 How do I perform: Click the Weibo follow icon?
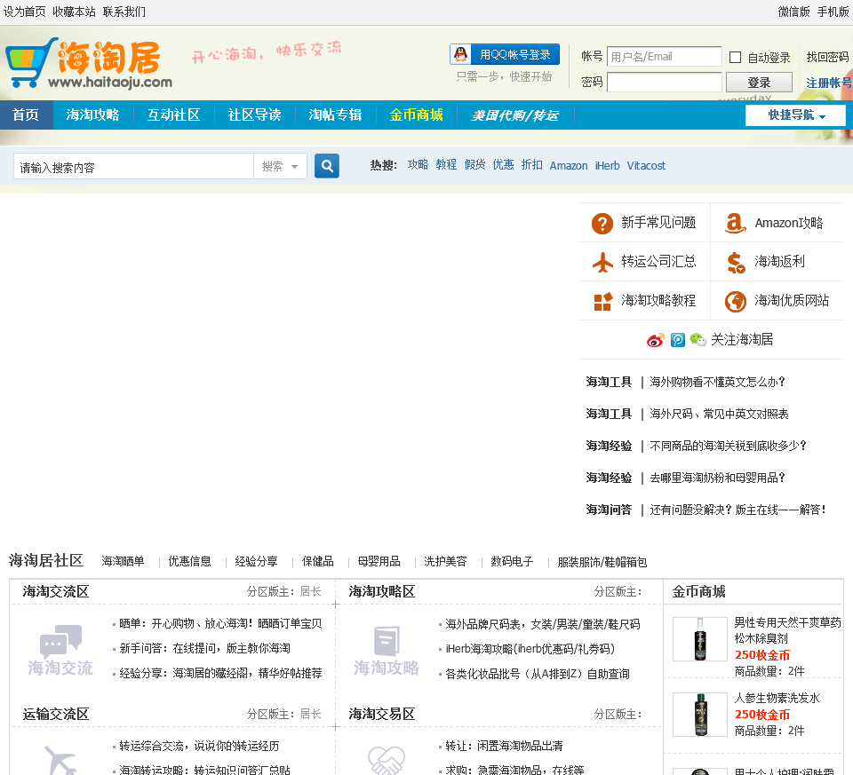tap(656, 340)
